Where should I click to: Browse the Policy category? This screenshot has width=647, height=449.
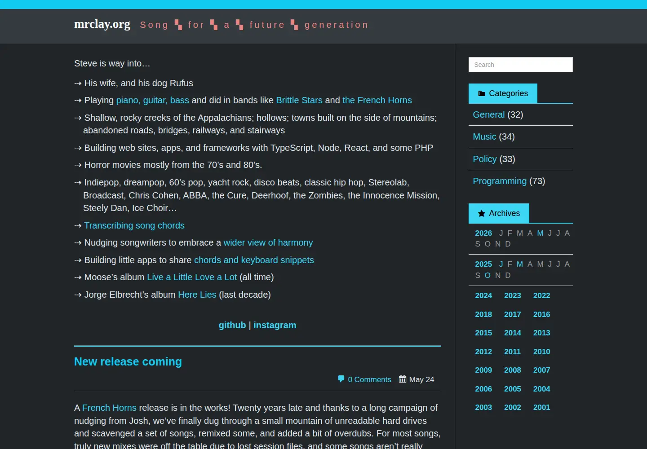coord(485,159)
